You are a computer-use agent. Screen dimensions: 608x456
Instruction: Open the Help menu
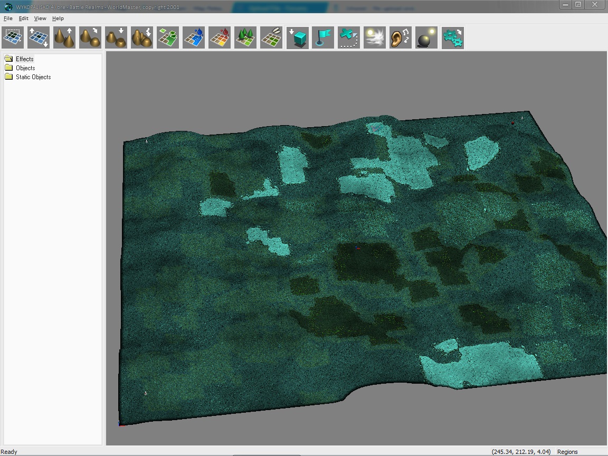pyautogui.click(x=58, y=18)
